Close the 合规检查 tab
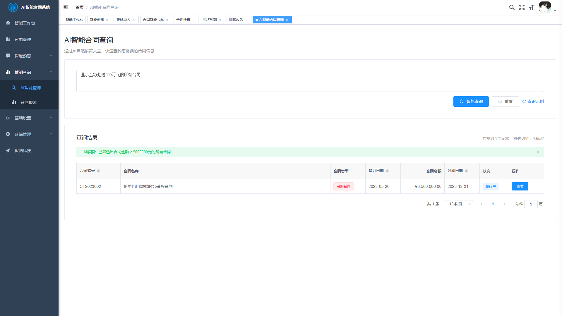Screen dimensions: 562x316 [x=193, y=20]
